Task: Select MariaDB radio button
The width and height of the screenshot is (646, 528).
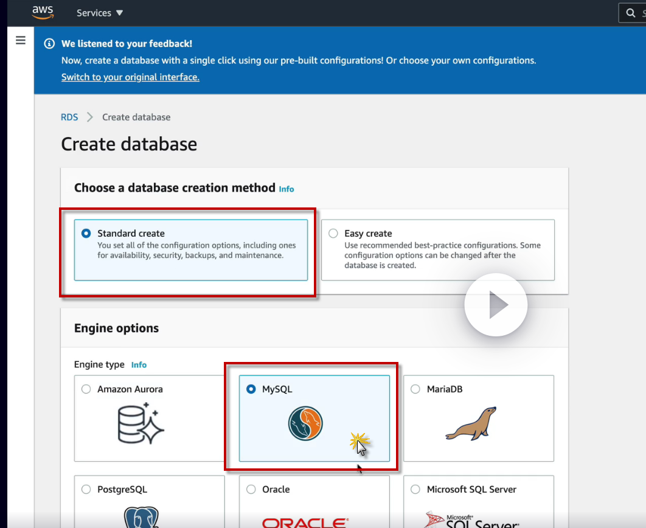Action: (415, 389)
